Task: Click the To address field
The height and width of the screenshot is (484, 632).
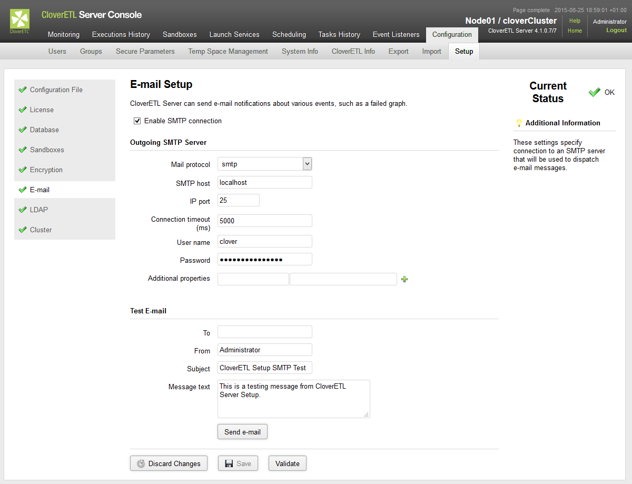Action: pos(265,332)
